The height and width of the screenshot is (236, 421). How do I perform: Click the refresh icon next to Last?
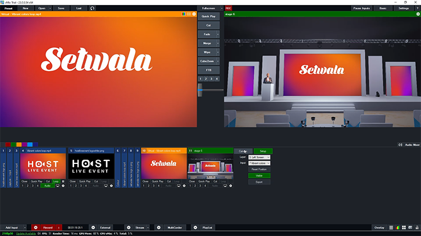tap(93, 8)
